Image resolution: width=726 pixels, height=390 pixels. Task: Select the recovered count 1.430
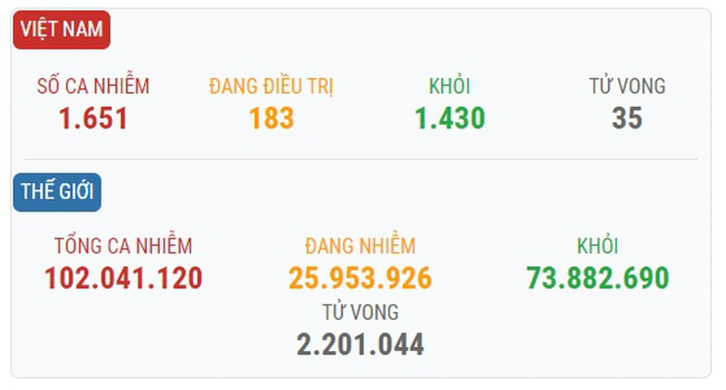coord(449,118)
